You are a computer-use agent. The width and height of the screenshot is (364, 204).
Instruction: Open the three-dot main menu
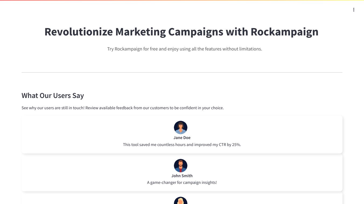pos(353,10)
